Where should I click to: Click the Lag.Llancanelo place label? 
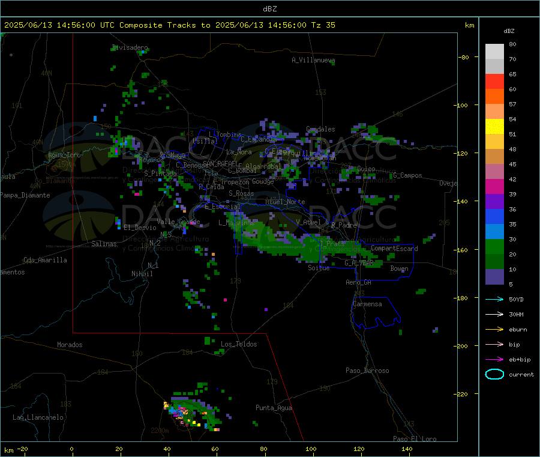(x=38, y=417)
